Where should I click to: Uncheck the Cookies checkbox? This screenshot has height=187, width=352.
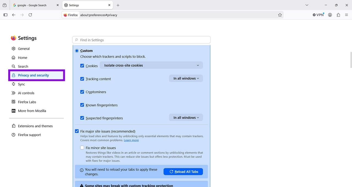click(82, 66)
